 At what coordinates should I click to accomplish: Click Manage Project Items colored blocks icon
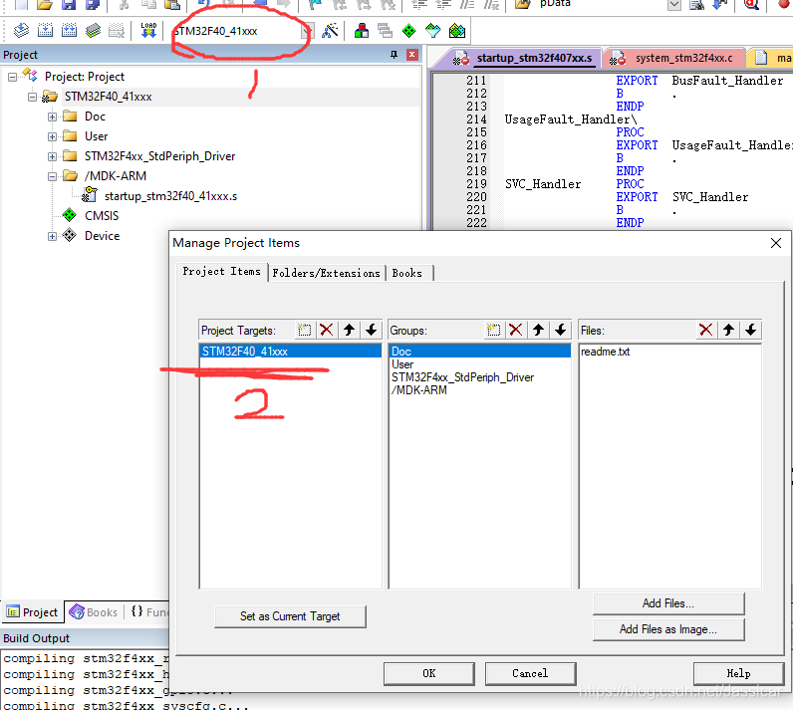coord(361,31)
